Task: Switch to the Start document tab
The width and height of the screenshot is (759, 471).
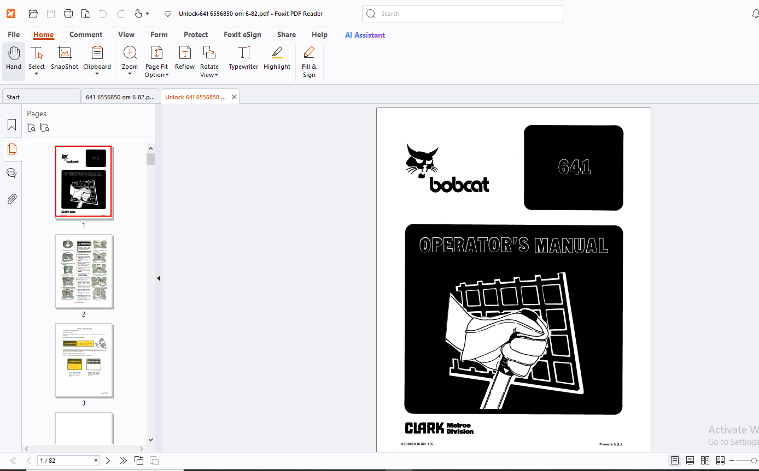Action: pyautogui.click(x=41, y=97)
